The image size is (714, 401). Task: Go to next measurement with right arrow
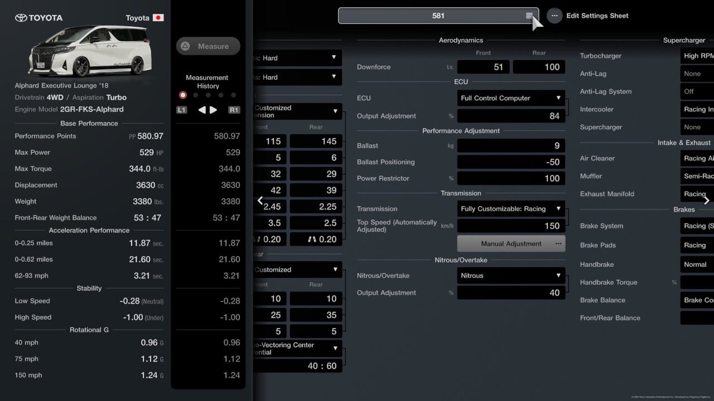213,110
